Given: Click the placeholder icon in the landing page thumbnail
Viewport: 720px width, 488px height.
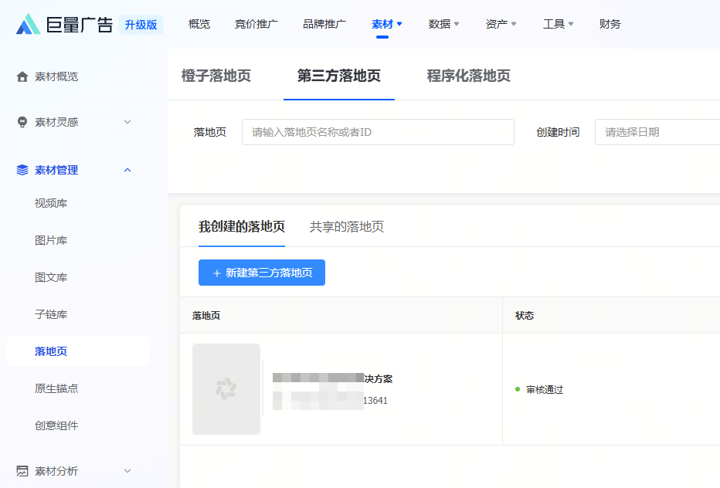Looking at the screenshot, I should (x=226, y=388).
